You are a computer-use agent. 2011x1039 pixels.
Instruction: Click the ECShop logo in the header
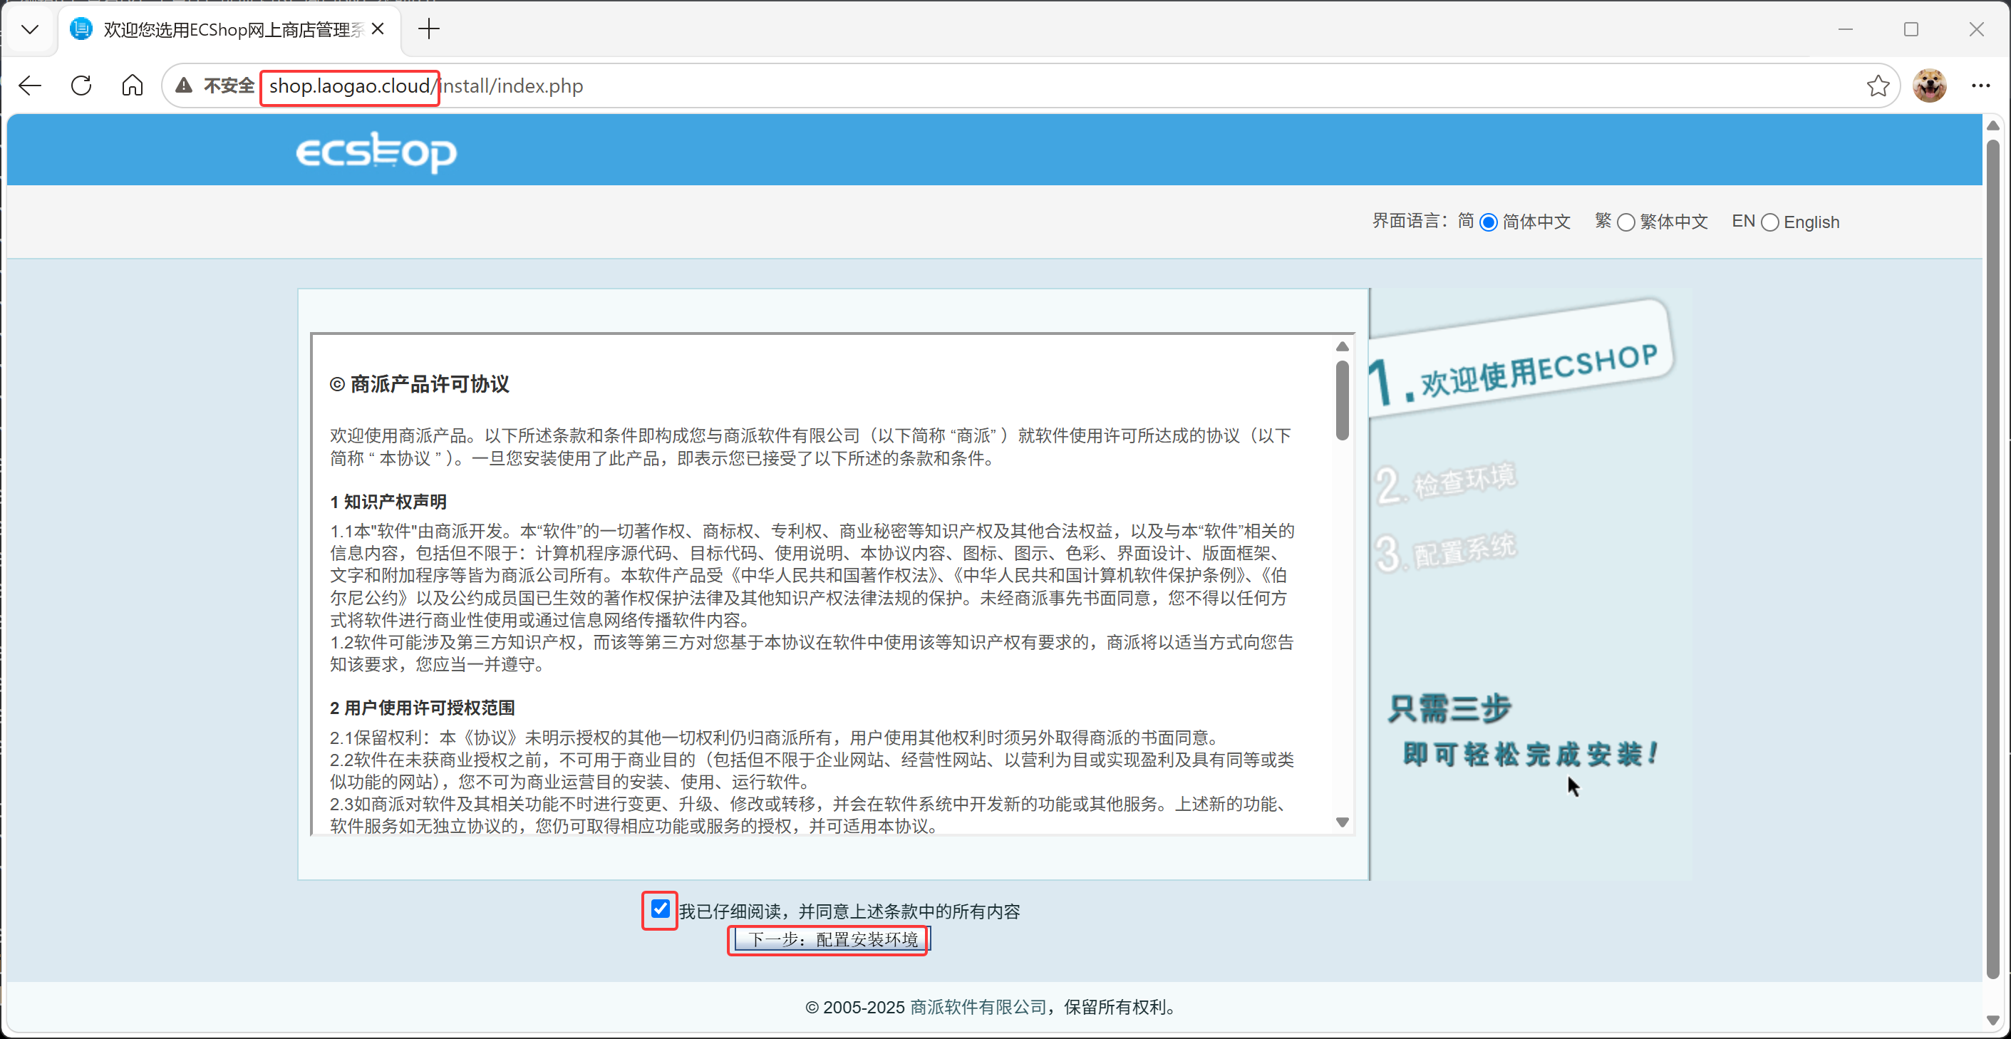point(376,152)
